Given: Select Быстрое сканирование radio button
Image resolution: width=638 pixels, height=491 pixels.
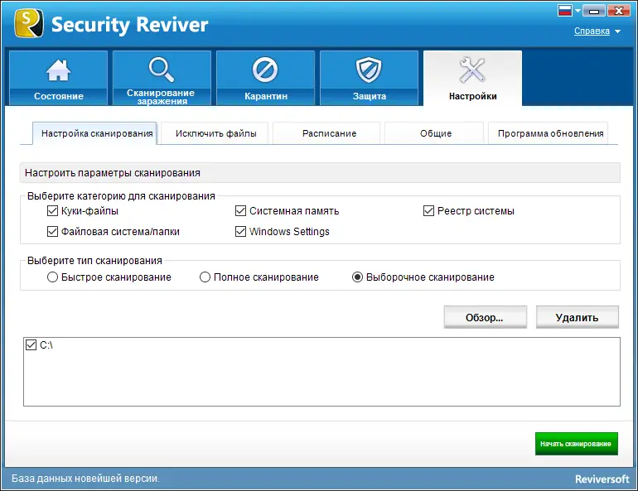Looking at the screenshot, I should (x=52, y=277).
